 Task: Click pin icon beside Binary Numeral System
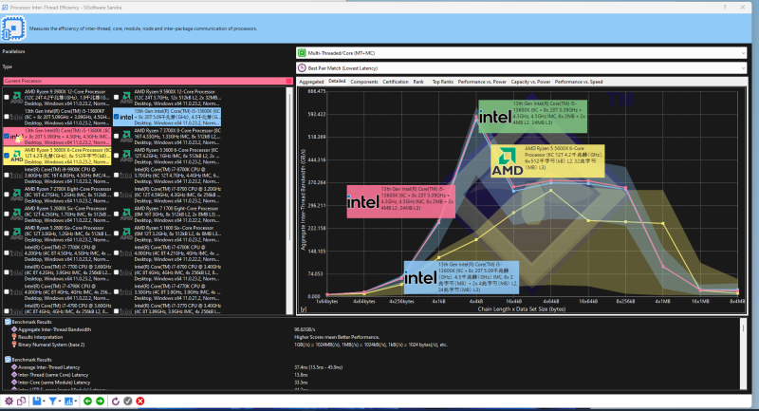click(x=14, y=345)
